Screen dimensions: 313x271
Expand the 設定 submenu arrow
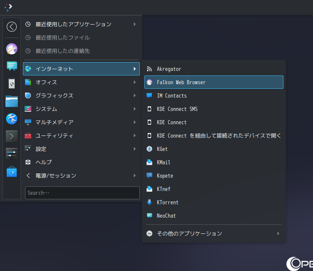[x=135, y=149]
